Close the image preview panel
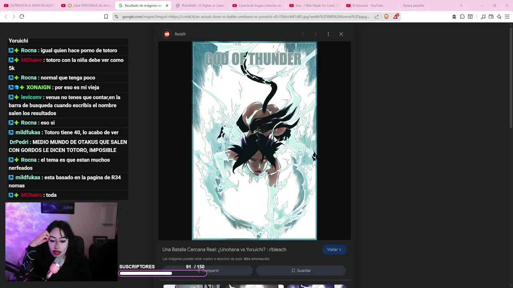This screenshot has height=288, width=513. (x=341, y=34)
